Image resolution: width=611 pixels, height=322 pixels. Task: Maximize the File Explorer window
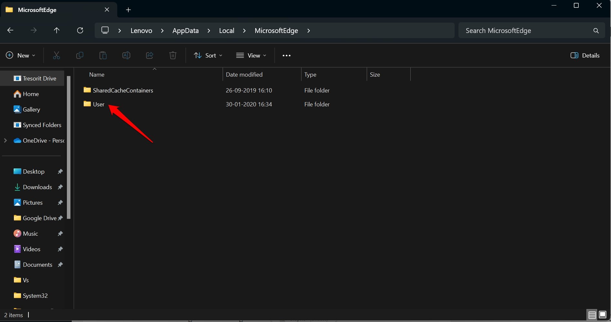click(x=576, y=5)
